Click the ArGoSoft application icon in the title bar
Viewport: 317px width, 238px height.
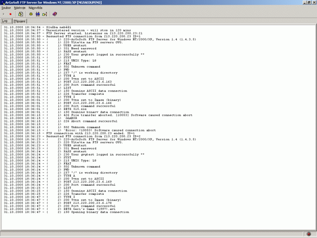tap(3, 2)
